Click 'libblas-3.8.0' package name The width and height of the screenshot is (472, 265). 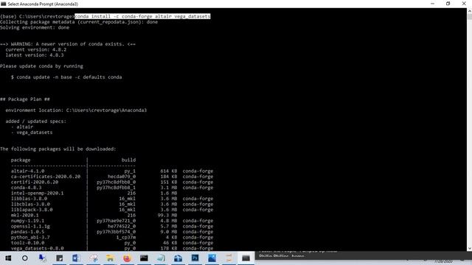(29, 199)
